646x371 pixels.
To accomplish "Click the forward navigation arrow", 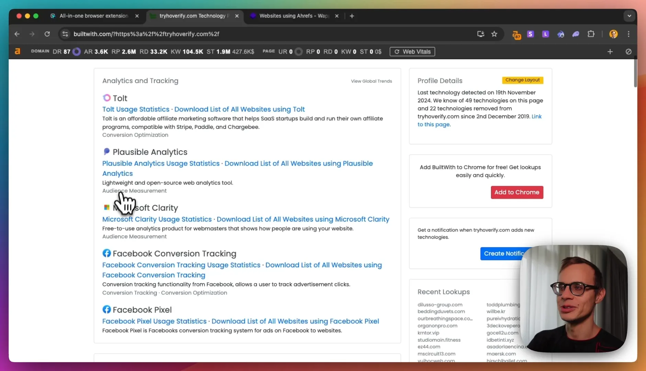I will click(32, 34).
